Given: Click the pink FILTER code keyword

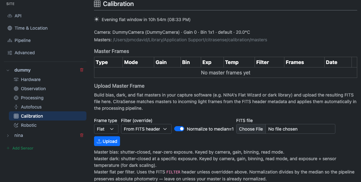Looking at the screenshot, I should tap(173, 172).
